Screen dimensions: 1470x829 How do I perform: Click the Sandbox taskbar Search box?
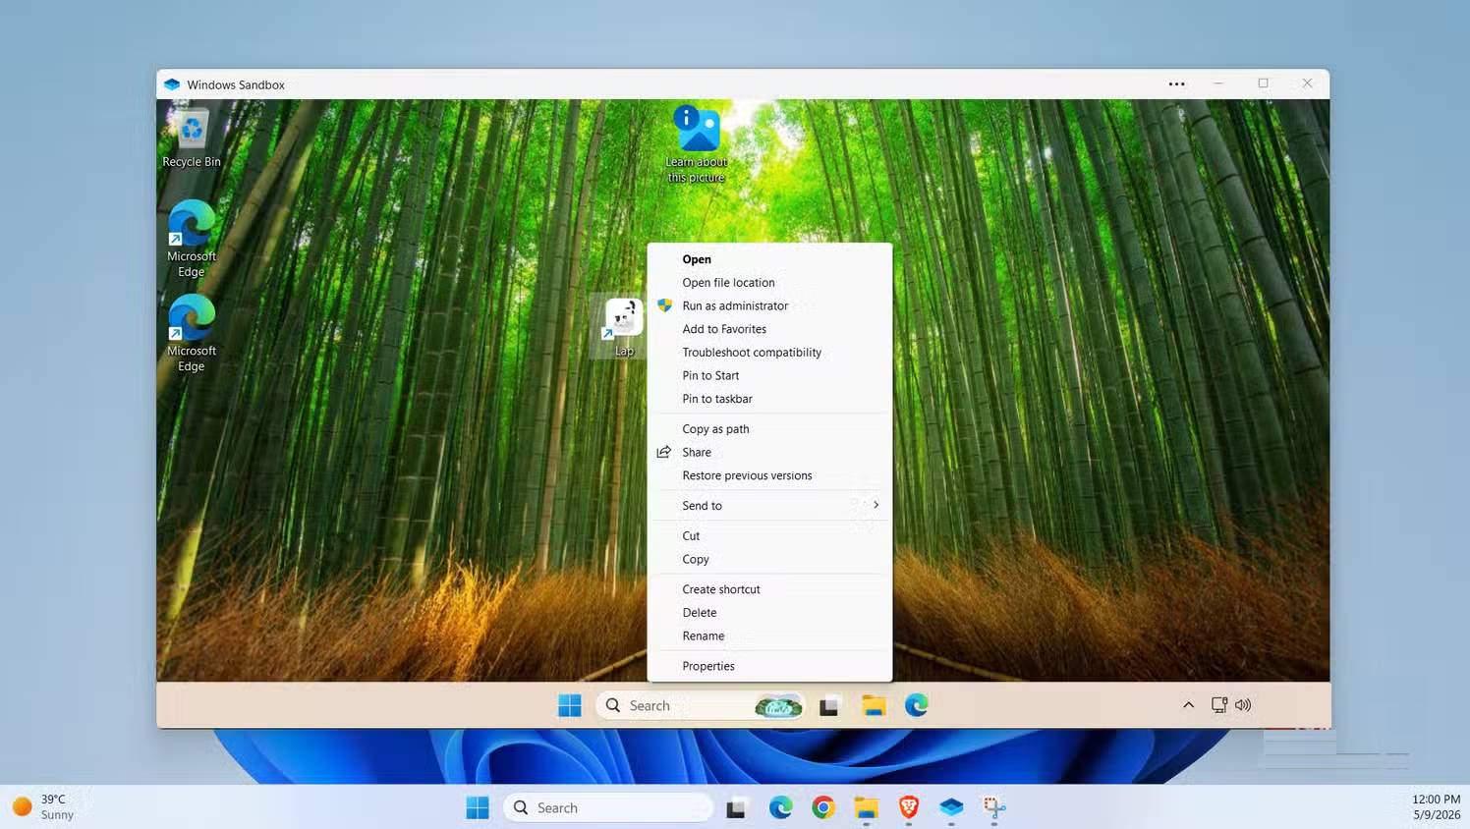[700, 705]
